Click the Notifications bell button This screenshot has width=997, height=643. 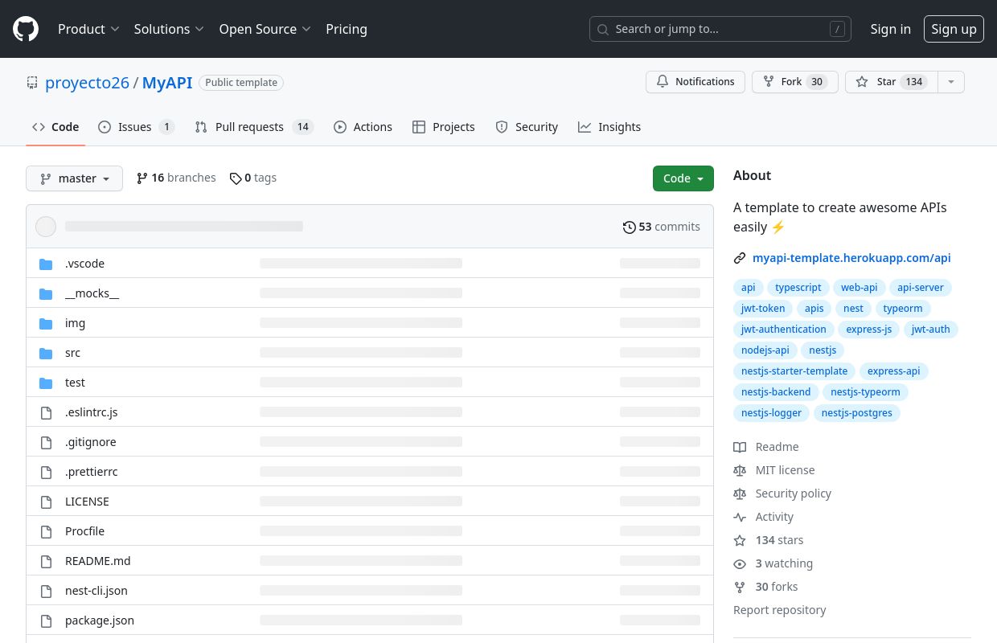[695, 82]
